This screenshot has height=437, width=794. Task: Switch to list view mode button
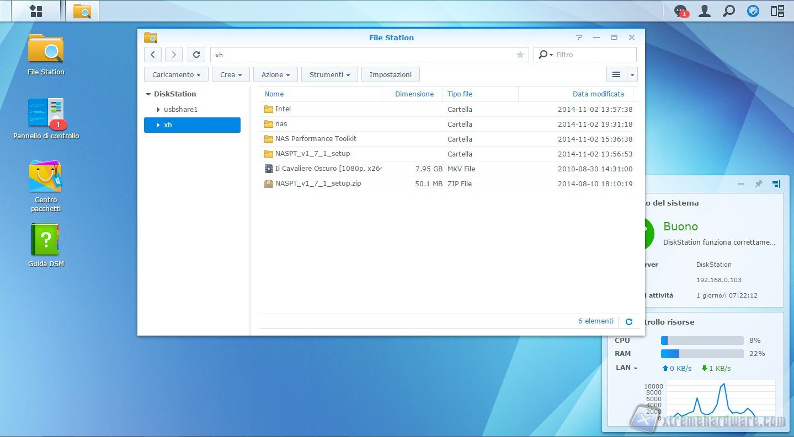click(616, 74)
